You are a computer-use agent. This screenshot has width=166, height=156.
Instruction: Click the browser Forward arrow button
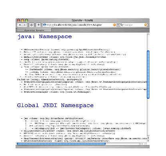pos(24,25)
